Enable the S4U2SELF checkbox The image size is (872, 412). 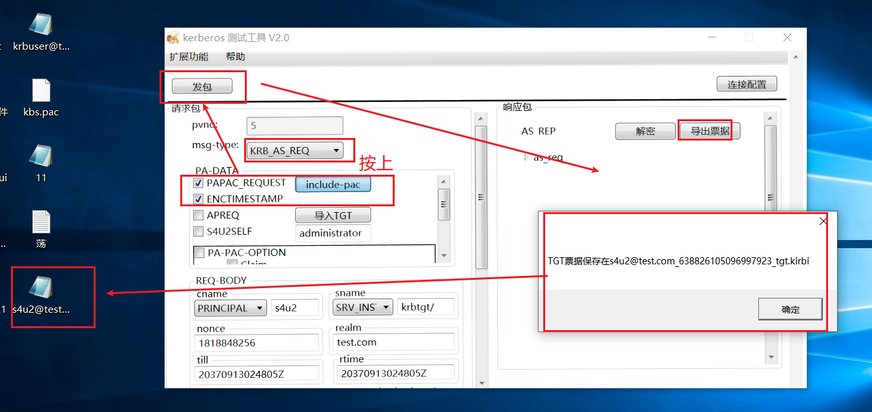click(x=199, y=231)
